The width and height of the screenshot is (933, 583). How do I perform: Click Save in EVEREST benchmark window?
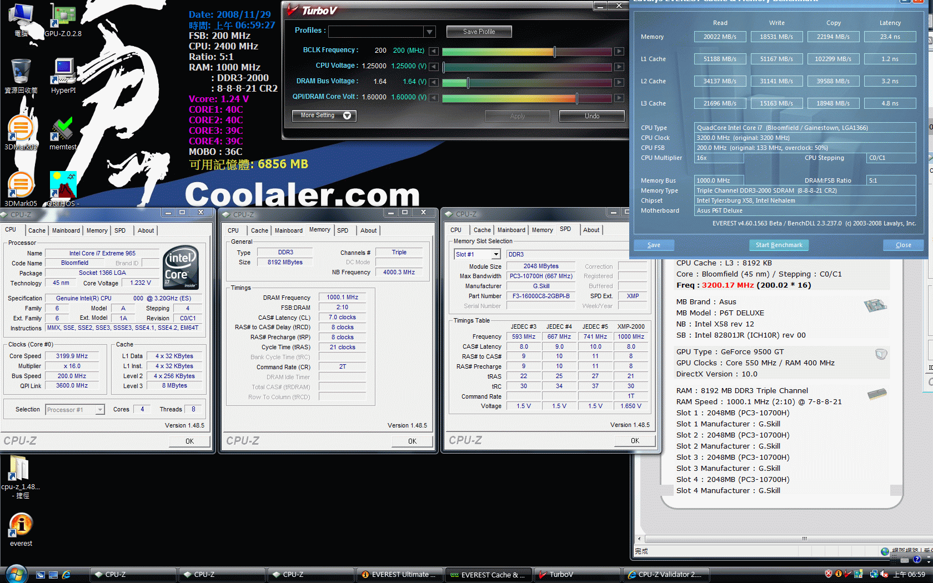pos(654,245)
